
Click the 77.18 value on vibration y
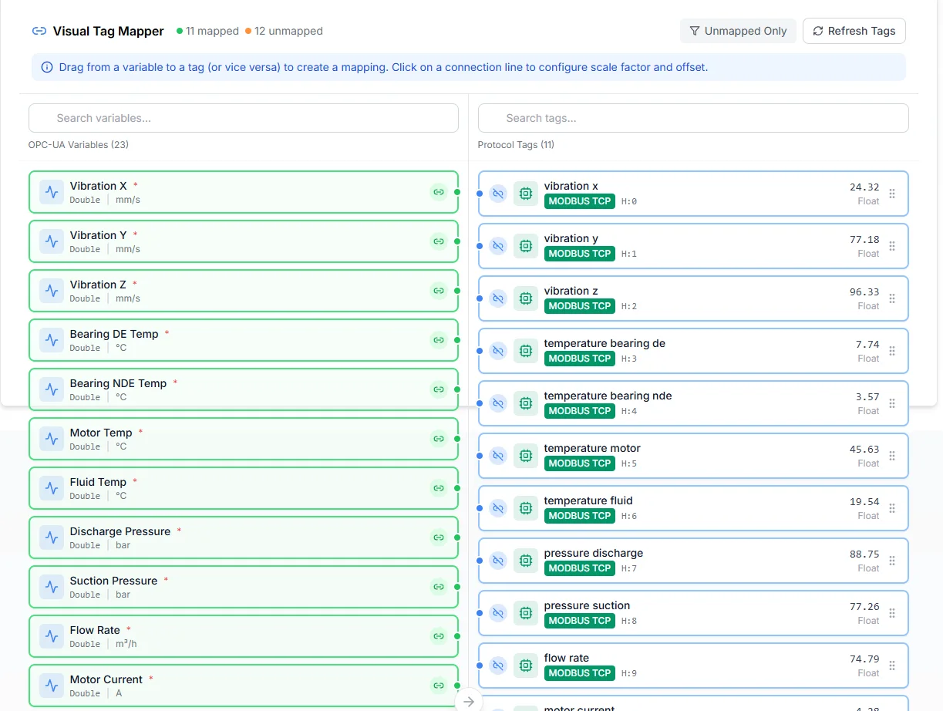click(x=864, y=240)
